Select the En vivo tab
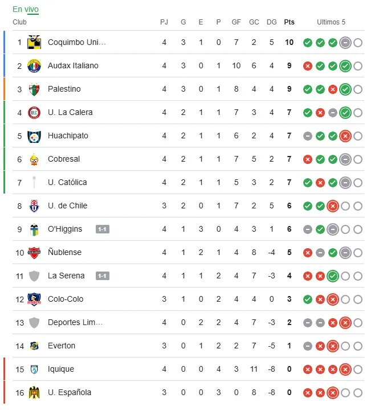The height and width of the screenshot is (415, 387). 26,9
